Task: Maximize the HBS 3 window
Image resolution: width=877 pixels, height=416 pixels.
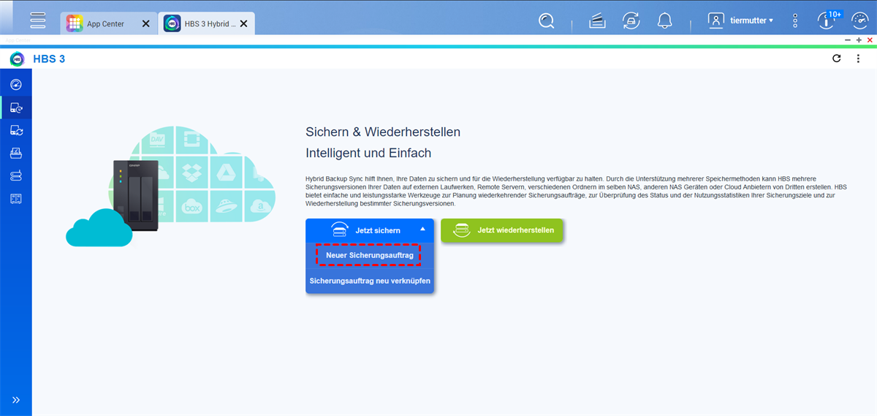Action: (859, 39)
